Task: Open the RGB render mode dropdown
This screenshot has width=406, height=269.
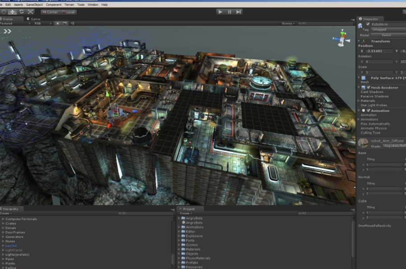Action: pyautogui.click(x=43, y=23)
